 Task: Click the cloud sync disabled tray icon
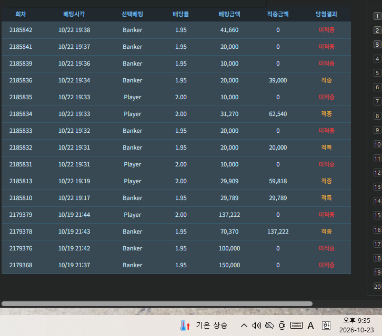point(269,325)
